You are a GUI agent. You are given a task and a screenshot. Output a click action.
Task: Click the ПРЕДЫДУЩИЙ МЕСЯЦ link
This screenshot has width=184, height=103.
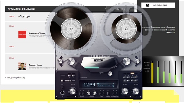click(x=16, y=78)
